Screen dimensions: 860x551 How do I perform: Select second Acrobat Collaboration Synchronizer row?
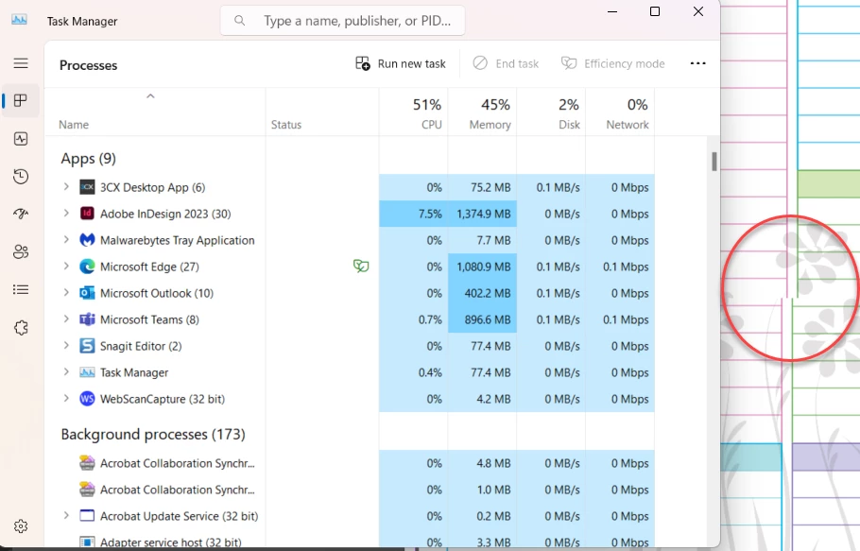[350, 490]
